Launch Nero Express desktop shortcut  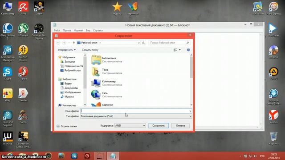click(x=274, y=8)
